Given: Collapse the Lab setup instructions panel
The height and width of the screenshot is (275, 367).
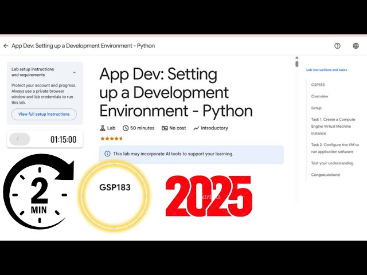Looking at the screenshot, I should point(74,72).
